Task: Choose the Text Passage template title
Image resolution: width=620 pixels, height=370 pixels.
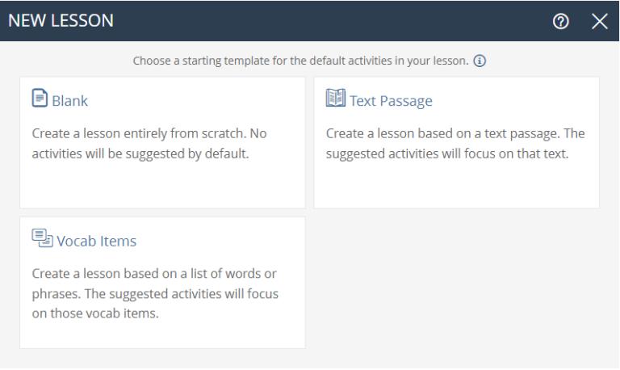Action: (391, 101)
